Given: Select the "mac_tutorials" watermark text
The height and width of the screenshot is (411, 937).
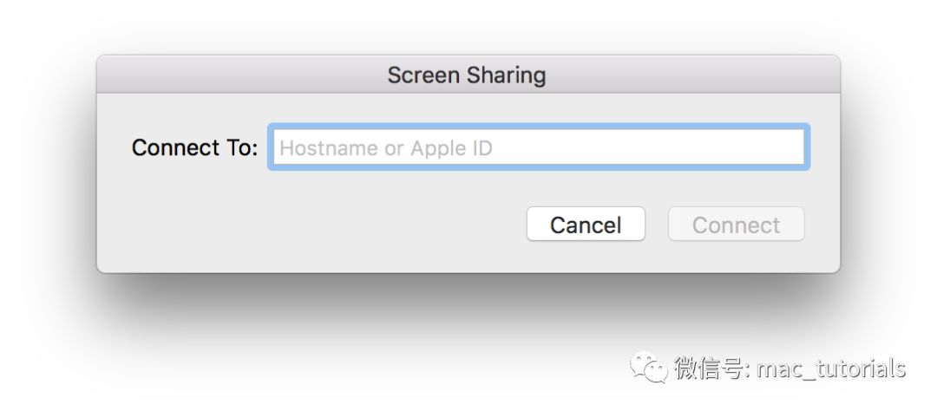Looking at the screenshot, I should point(830,369).
